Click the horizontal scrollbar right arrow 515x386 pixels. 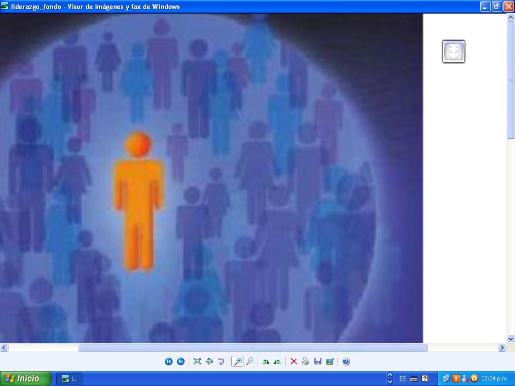coord(501,347)
